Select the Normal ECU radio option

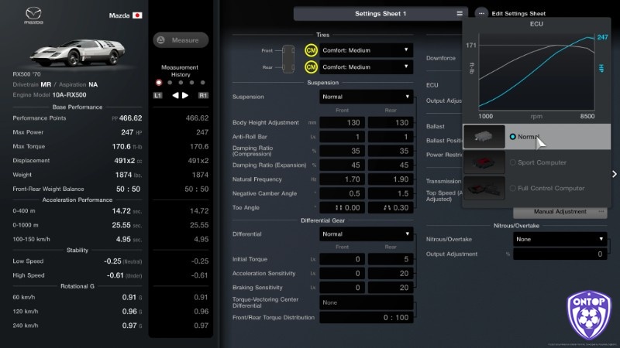pos(513,137)
